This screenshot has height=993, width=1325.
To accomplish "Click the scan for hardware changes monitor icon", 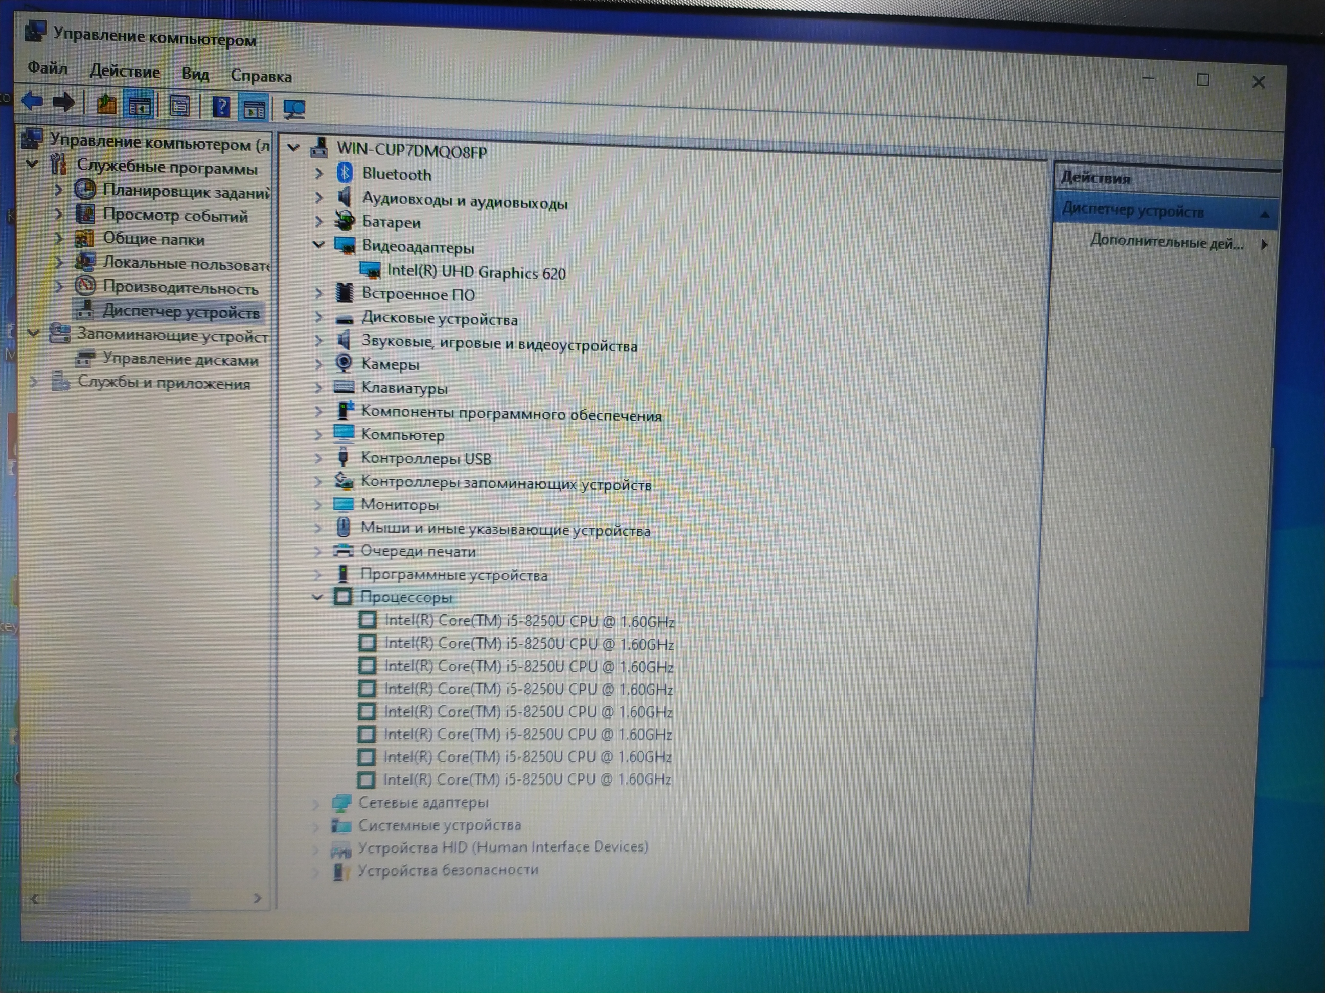I will [x=294, y=109].
